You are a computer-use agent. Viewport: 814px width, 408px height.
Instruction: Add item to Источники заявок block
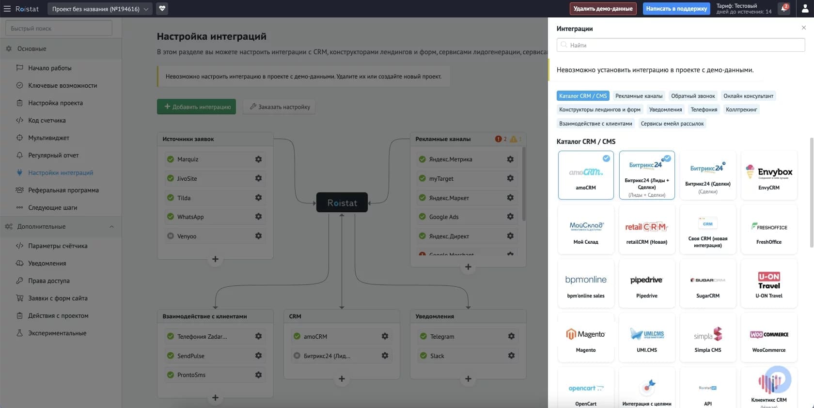(215, 259)
